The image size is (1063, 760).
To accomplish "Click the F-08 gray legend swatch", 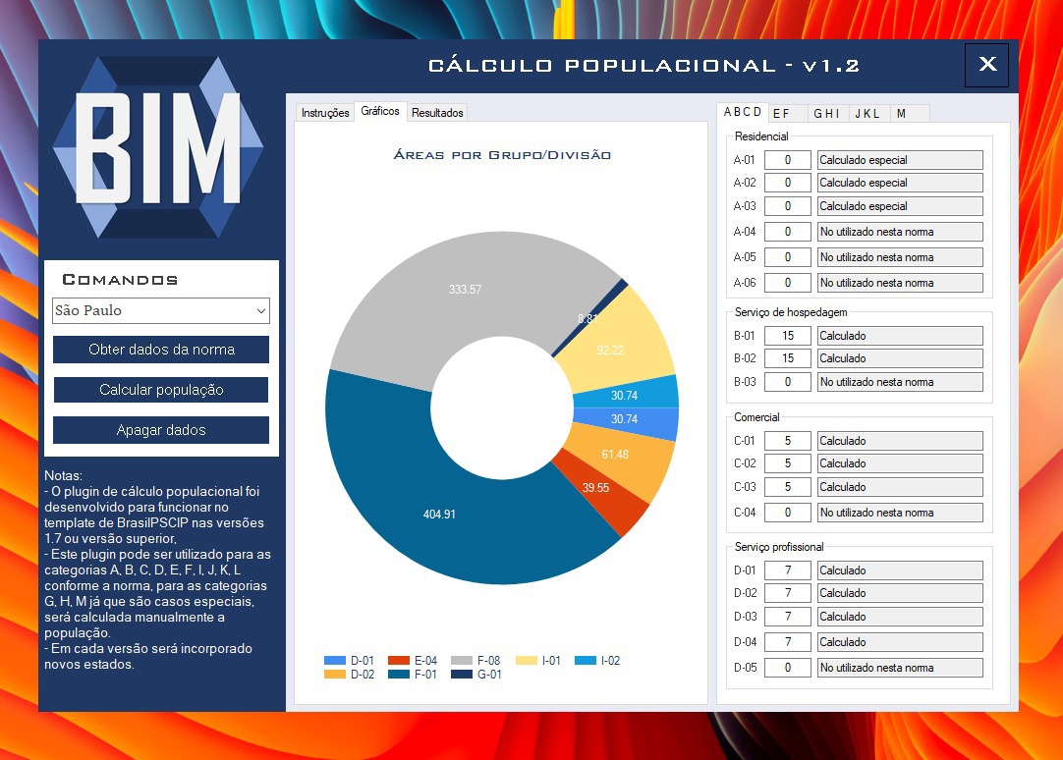I will (462, 661).
